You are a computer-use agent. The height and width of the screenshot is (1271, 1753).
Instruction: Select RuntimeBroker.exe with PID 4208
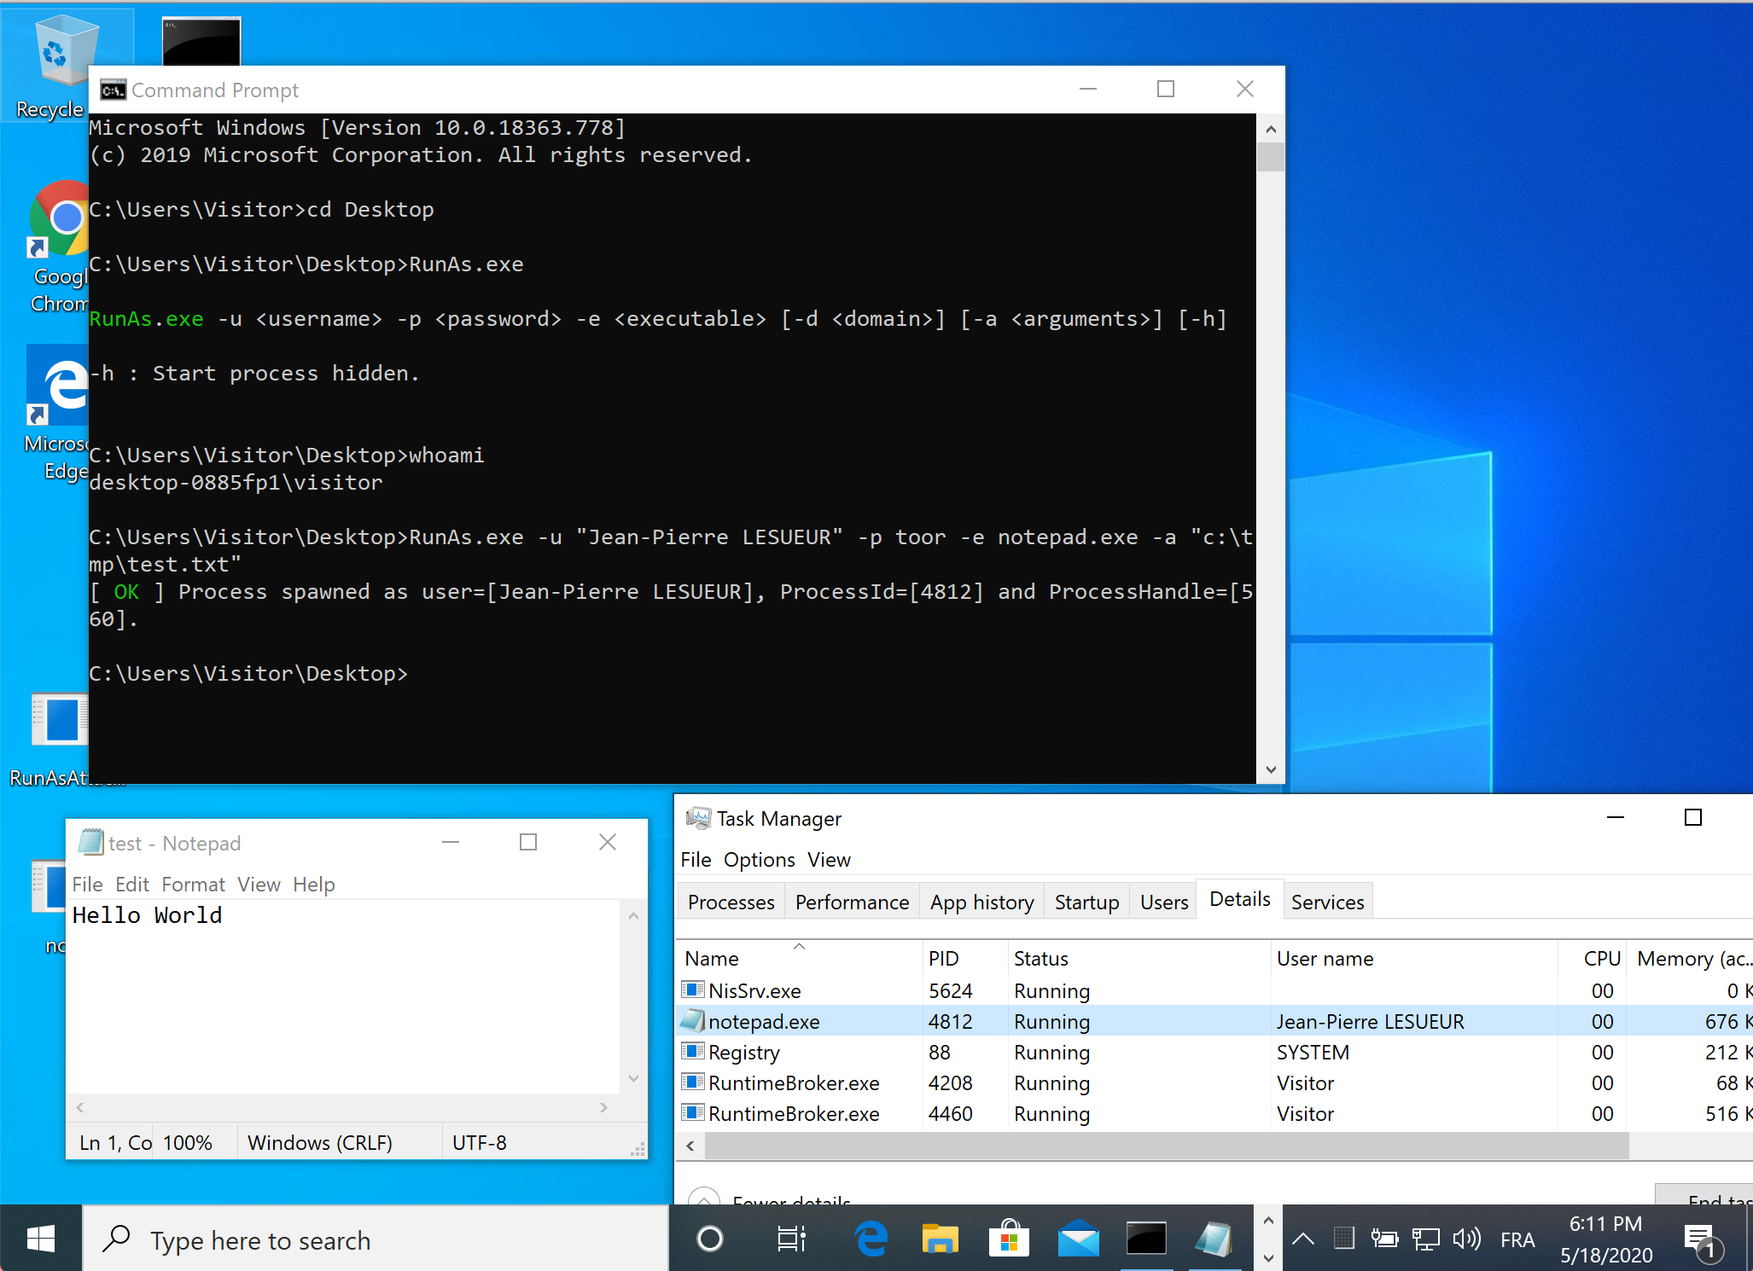pyautogui.click(x=1214, y=1082)
